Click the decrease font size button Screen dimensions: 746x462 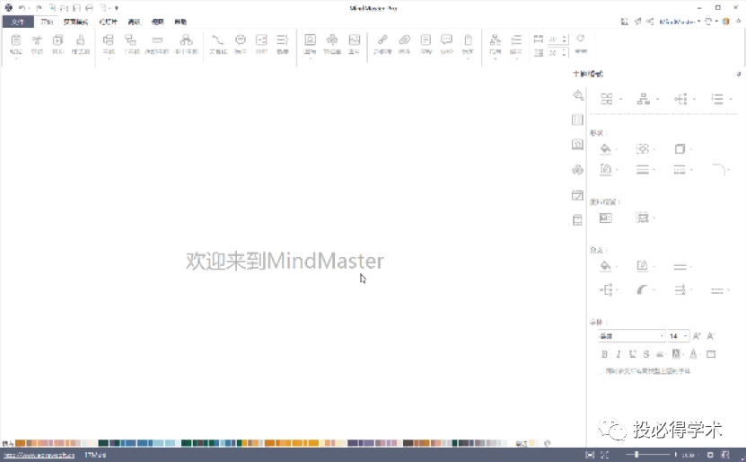pyautogui.click(x=711, y=336)
